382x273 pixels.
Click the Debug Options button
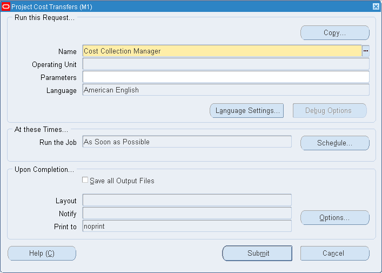pos(329,111)
